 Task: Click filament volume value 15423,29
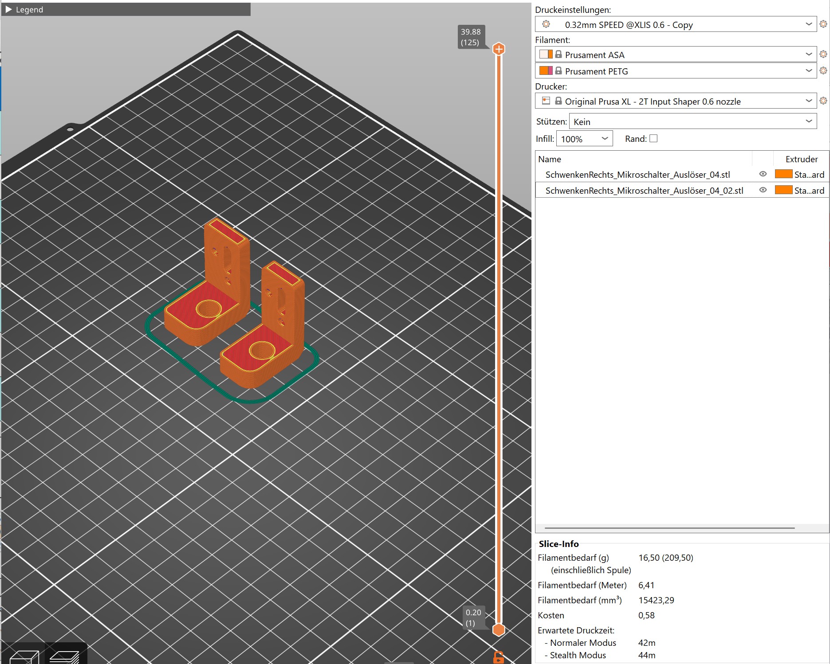click(x=656, y=600)
